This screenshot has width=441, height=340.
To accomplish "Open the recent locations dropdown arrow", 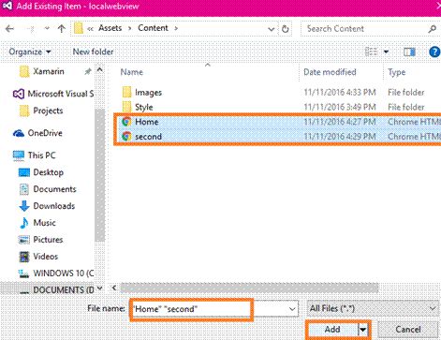I will coord(47,28).
